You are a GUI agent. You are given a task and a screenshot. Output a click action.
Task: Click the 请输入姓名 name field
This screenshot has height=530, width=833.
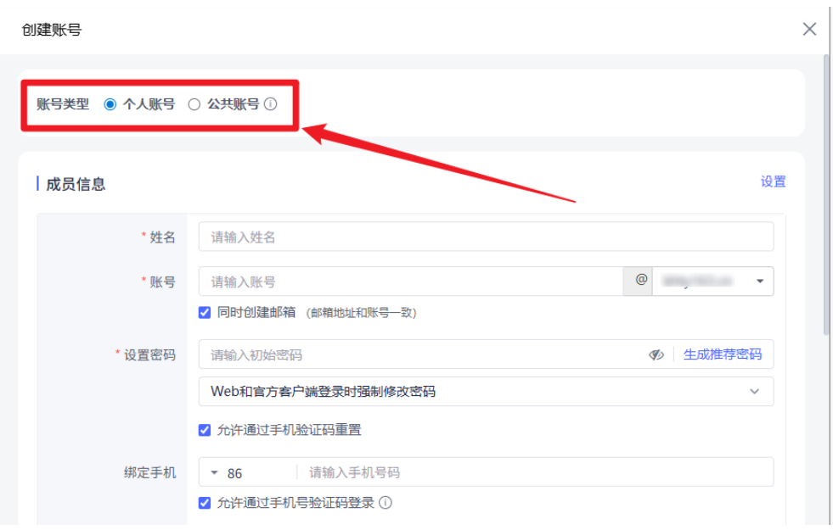[486, 237]
